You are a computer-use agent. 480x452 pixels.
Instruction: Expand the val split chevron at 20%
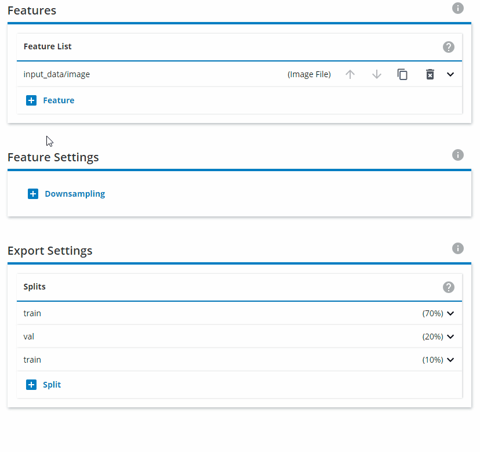tap(450, 337)
